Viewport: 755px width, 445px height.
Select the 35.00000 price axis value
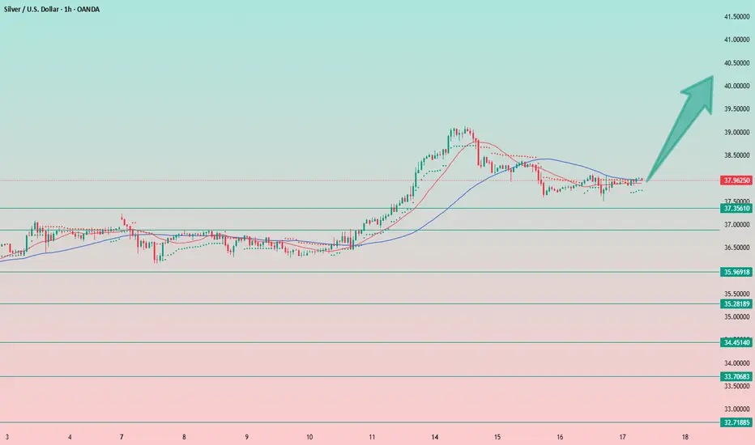[x=736, y=317]
